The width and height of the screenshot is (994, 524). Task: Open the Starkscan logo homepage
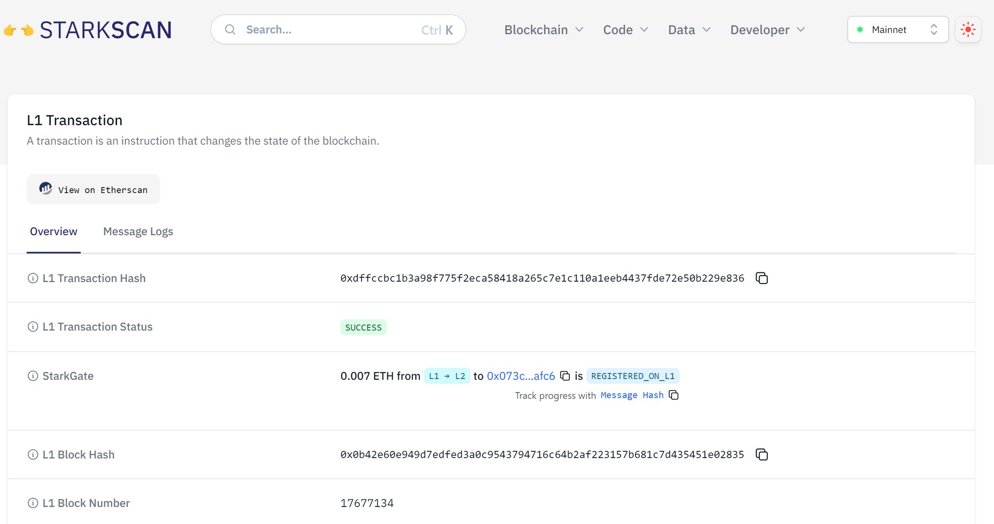87,30
